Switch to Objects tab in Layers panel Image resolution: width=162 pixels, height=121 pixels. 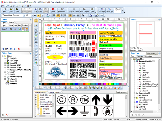pos(11,23)
